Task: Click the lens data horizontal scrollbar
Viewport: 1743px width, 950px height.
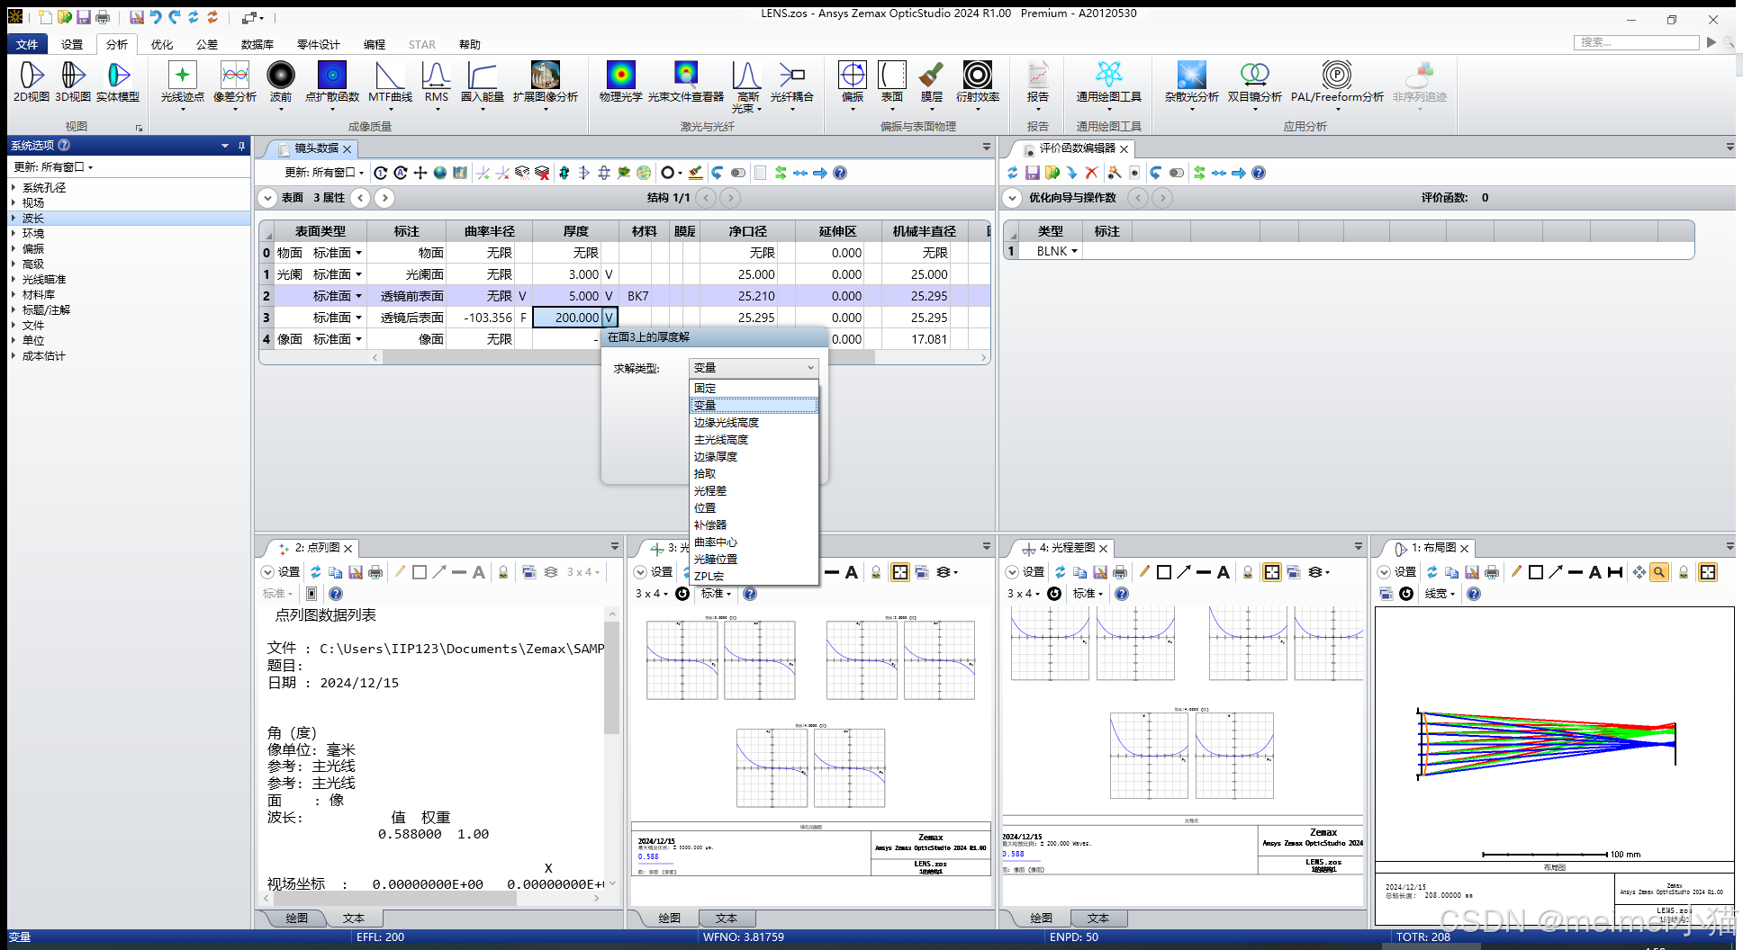Action: 628,358
